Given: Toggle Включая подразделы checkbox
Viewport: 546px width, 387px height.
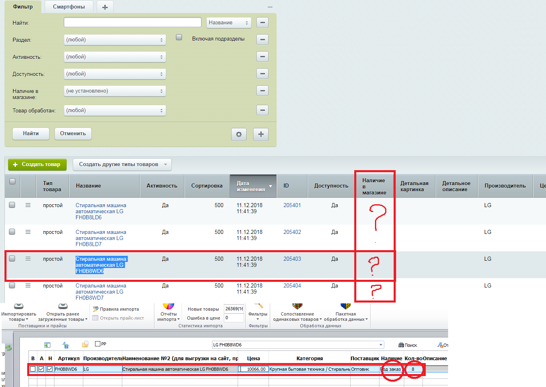Looking at the screenshot, I should pos(179,37).
